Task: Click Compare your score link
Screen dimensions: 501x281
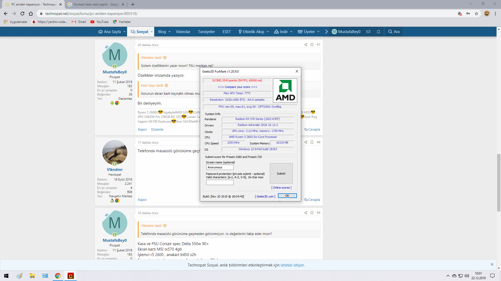Action: point(237,87)
